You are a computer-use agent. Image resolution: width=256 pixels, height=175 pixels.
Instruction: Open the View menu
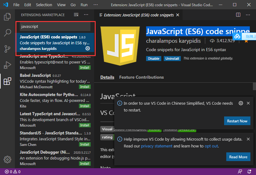61,5
